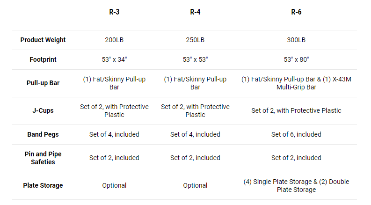371x205 pixels.
Task: Click the 53" x 53" footprint value
Action: click(x=195, y=59)
